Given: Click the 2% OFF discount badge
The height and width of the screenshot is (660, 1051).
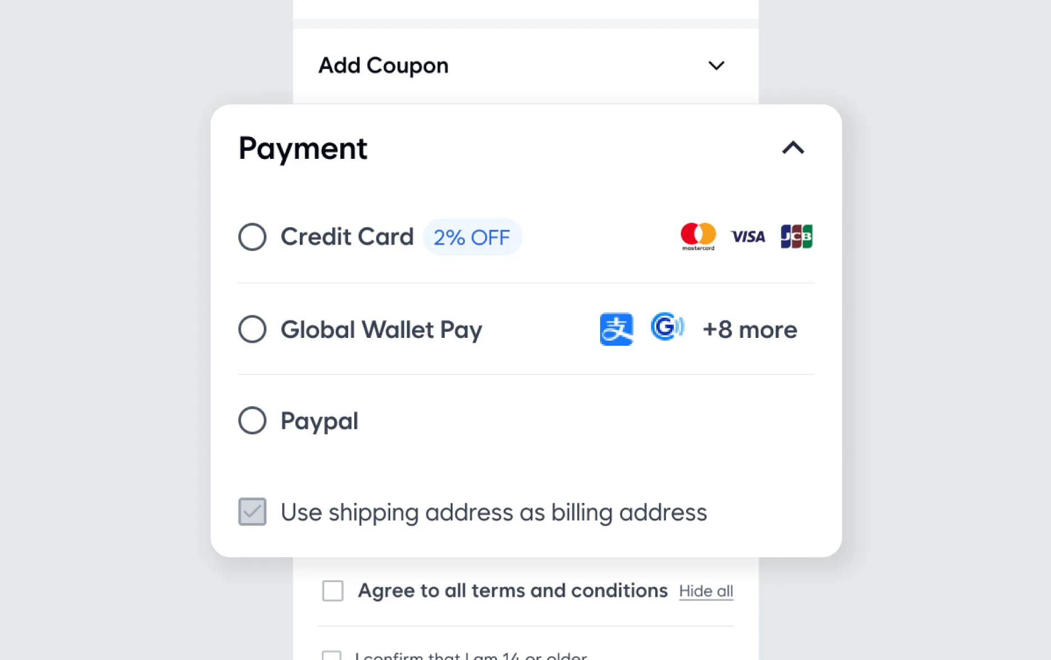Looking at the screenshot, I should (472, 237).
